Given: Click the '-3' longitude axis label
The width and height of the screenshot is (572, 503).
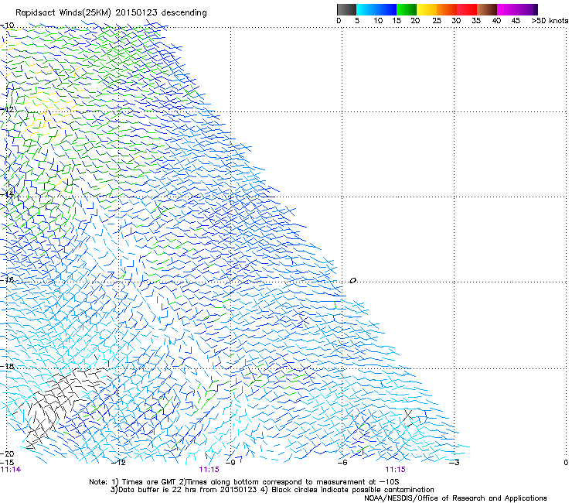Looking at the screenshot, I should pos(455,462).
